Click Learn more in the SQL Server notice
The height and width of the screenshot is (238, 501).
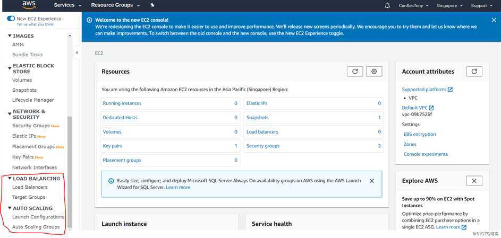click(x=177, y=187)
